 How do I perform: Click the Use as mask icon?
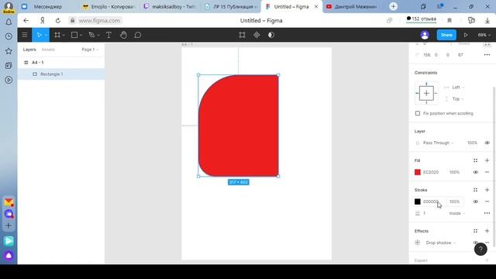coord(271,35)
